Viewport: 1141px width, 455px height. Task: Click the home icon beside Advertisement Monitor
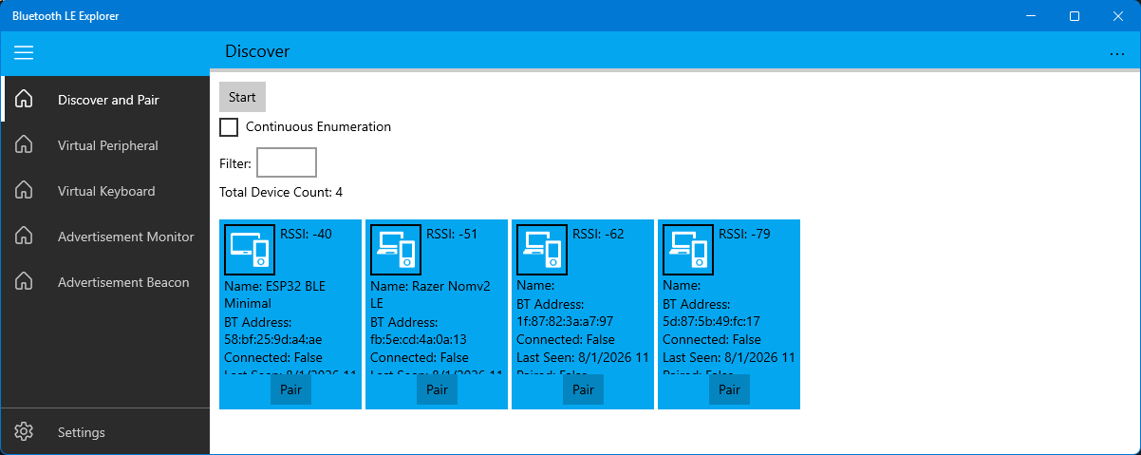click(25, 237)
